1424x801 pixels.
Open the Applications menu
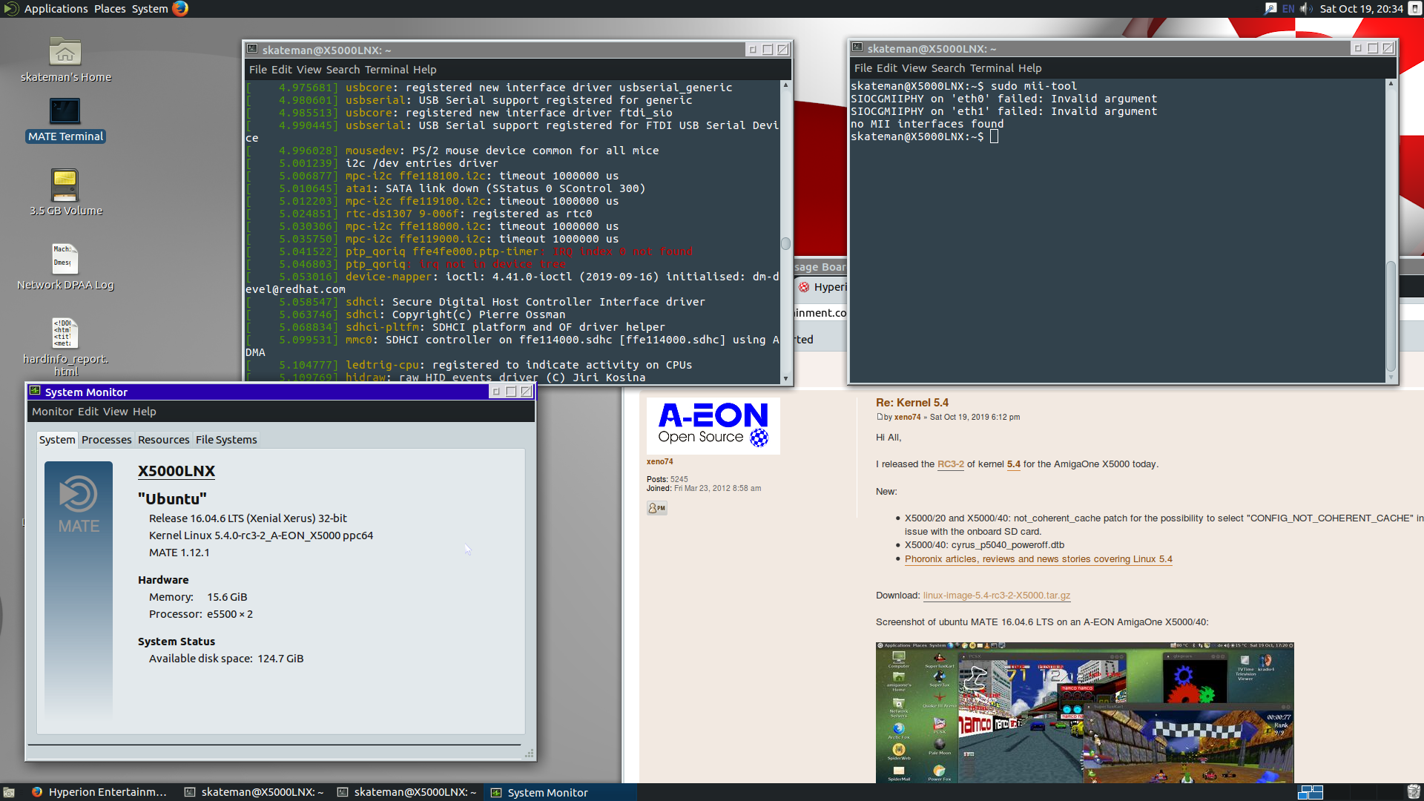[x=56, y=9]
